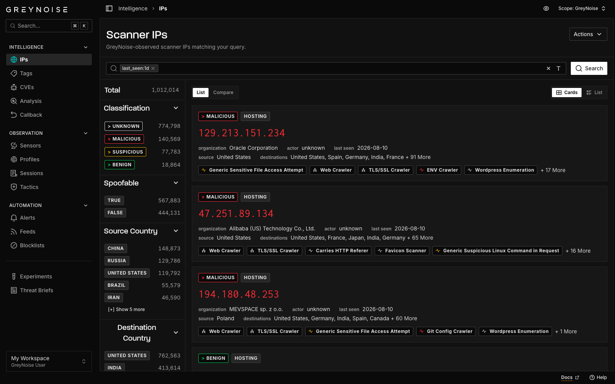Collapse the Source Country filter group
615x384 pixels.
(x=176, y=231)
